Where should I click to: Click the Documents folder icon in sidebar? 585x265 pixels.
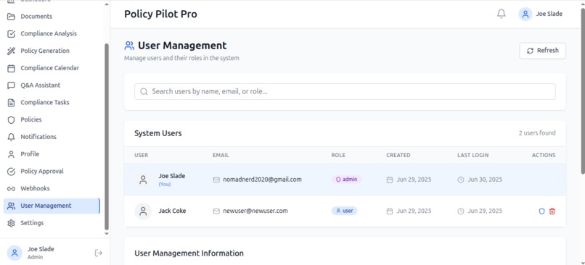(11, 17)
